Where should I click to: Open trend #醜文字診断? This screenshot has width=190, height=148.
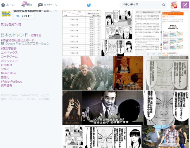9,49
